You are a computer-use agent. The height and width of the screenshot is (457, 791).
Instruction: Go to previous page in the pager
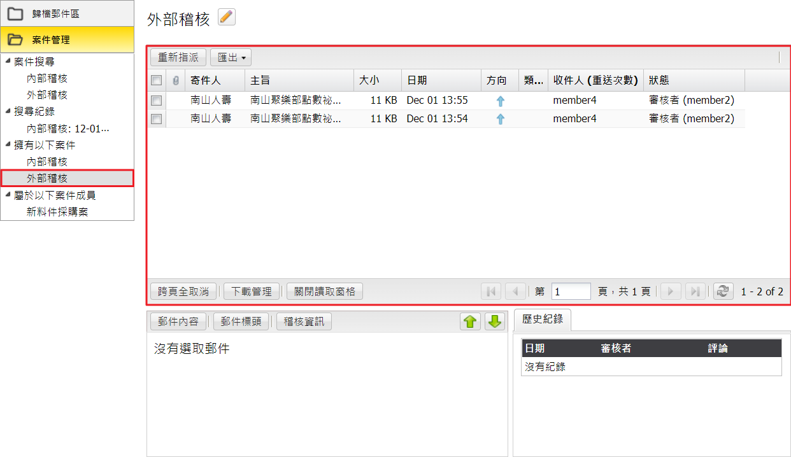coord(515,292)
